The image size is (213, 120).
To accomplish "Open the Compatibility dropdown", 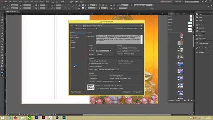I will [133, 29].
